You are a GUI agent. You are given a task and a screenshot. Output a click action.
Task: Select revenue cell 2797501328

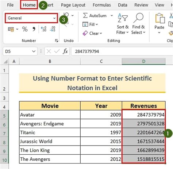(143, 124)
